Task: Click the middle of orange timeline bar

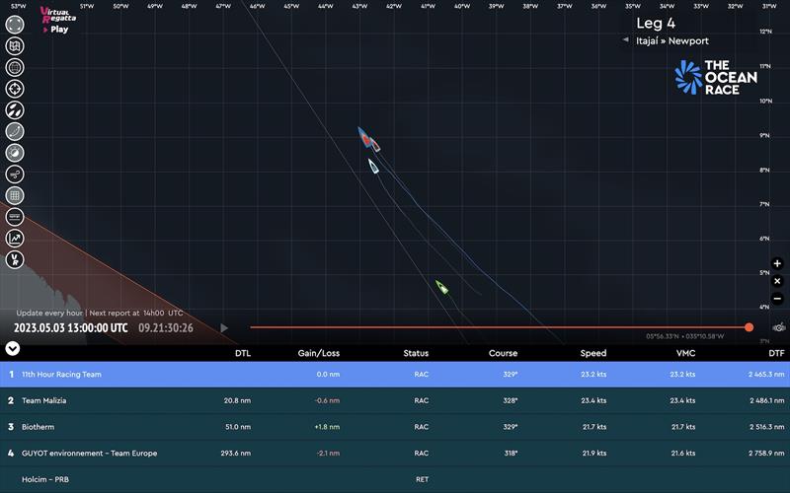Action: point(500,327)
